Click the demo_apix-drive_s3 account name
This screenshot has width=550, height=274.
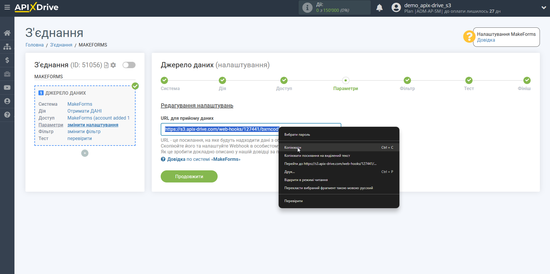click(427, 5)
